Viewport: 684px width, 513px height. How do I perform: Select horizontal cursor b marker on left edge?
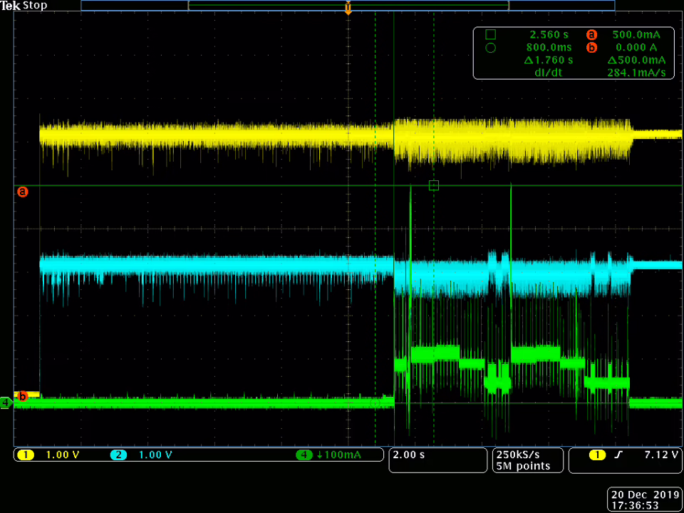pos(22,396)
